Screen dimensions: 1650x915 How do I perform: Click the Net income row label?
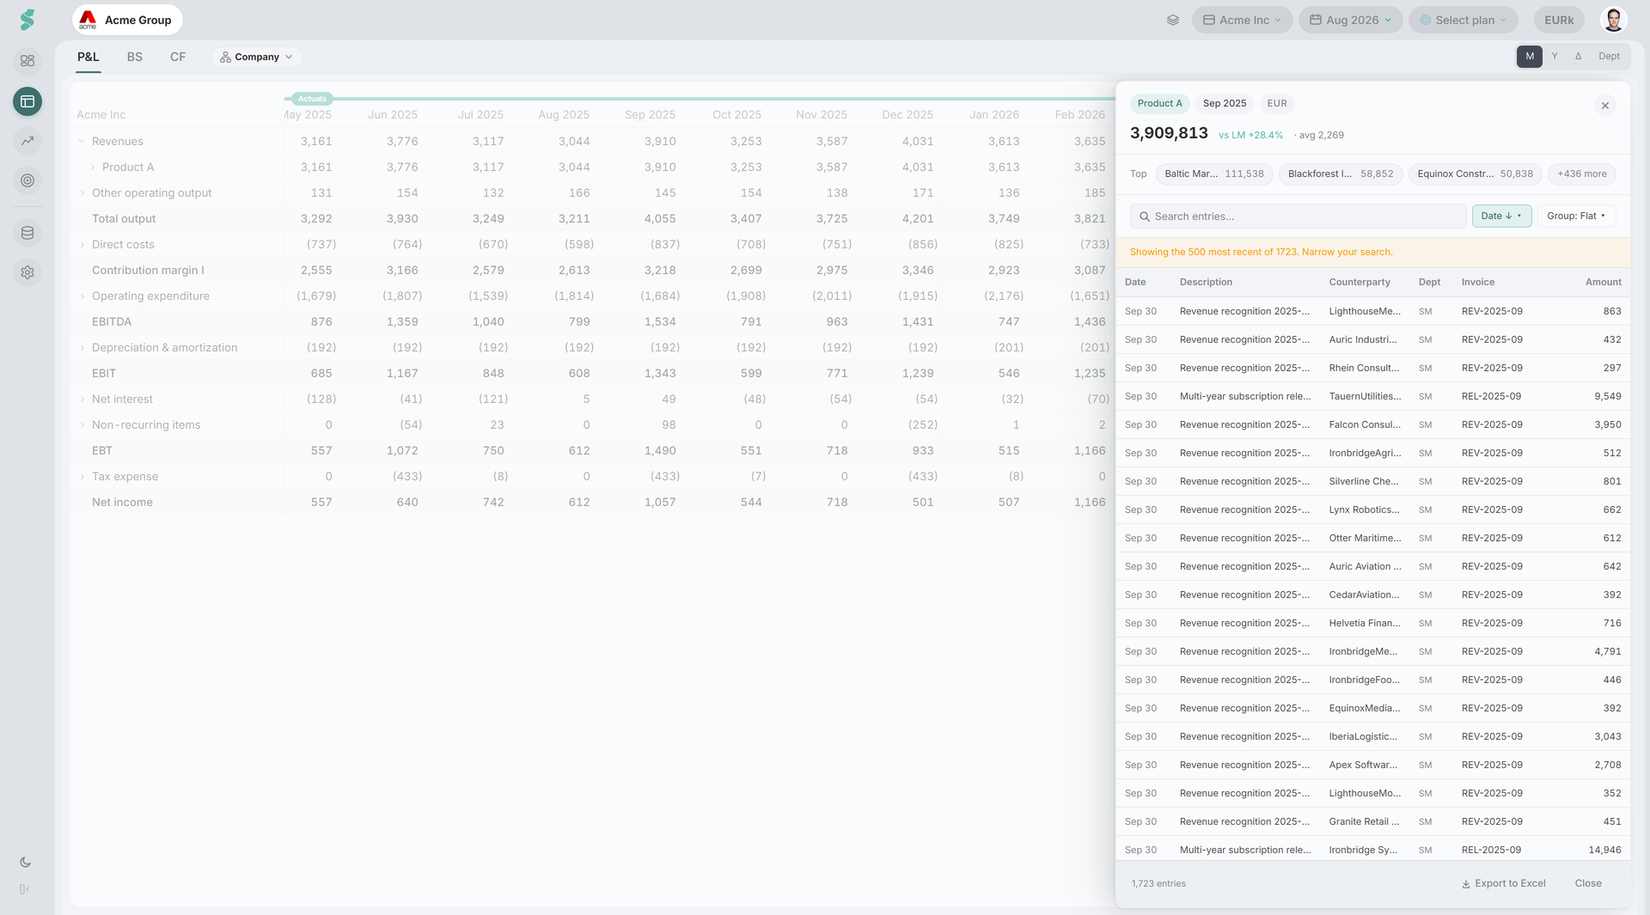[122, 503]
